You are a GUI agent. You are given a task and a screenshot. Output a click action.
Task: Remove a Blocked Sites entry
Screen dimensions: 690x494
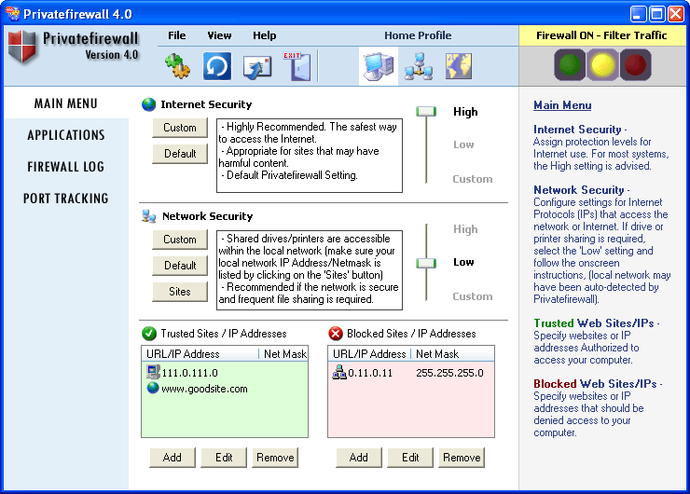[x=462, y=458]
